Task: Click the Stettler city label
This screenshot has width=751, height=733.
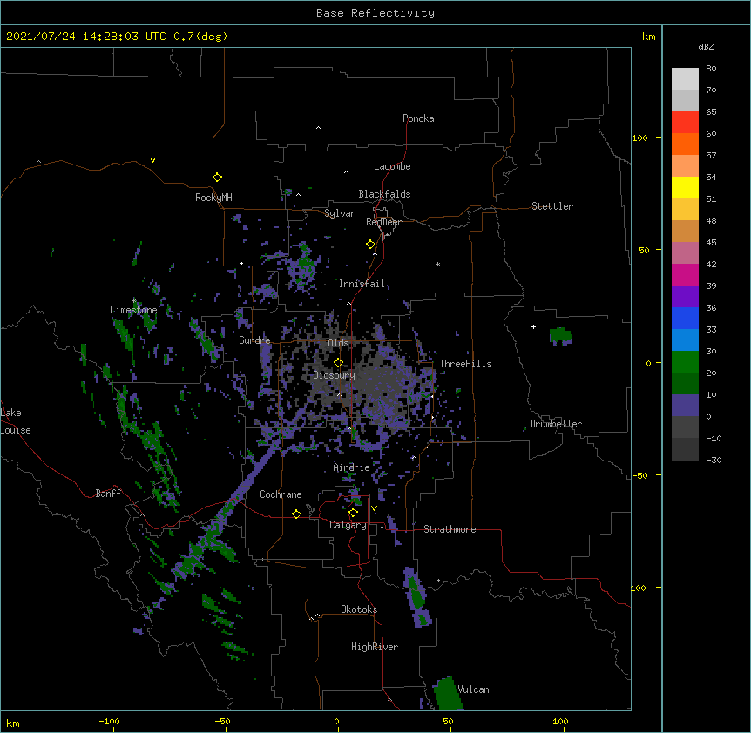Action: tap(552, 206)
